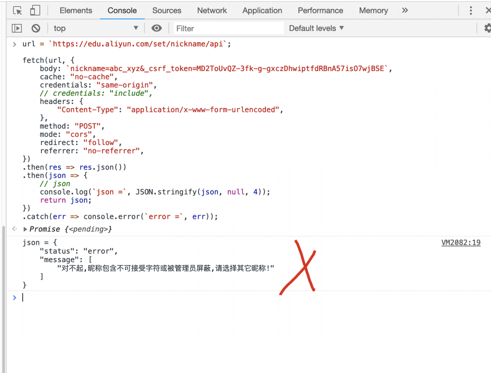The width and height of the screenshot is (491, 373).
Task: Show the console sidebar panel
Action: click(17, 28)
